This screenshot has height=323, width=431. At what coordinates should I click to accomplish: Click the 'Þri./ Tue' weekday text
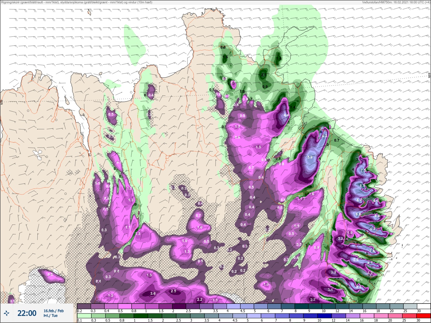51,316
